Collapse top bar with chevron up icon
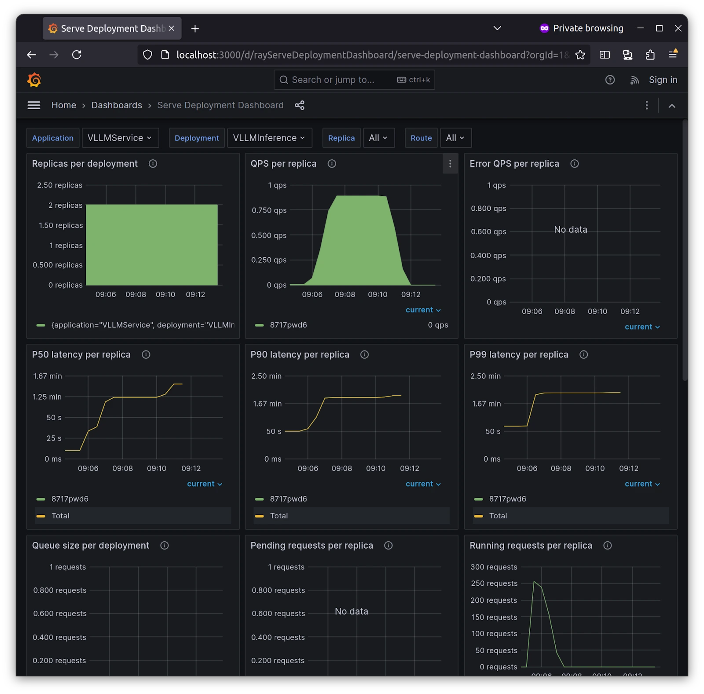704x694 pixels. pyautogui.click(x=671, y=106)
